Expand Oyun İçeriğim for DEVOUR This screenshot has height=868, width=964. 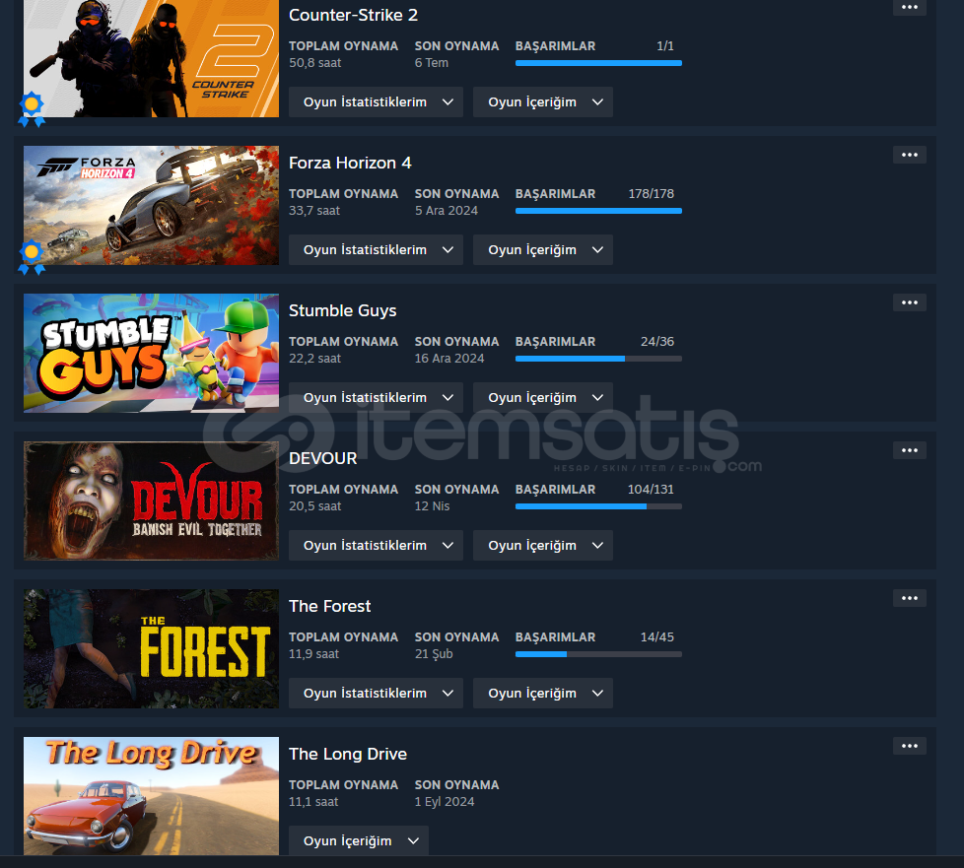(x=543, y=546)
